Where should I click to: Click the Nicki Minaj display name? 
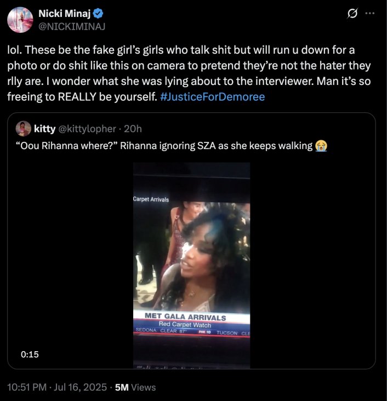(x=64, y=14)
